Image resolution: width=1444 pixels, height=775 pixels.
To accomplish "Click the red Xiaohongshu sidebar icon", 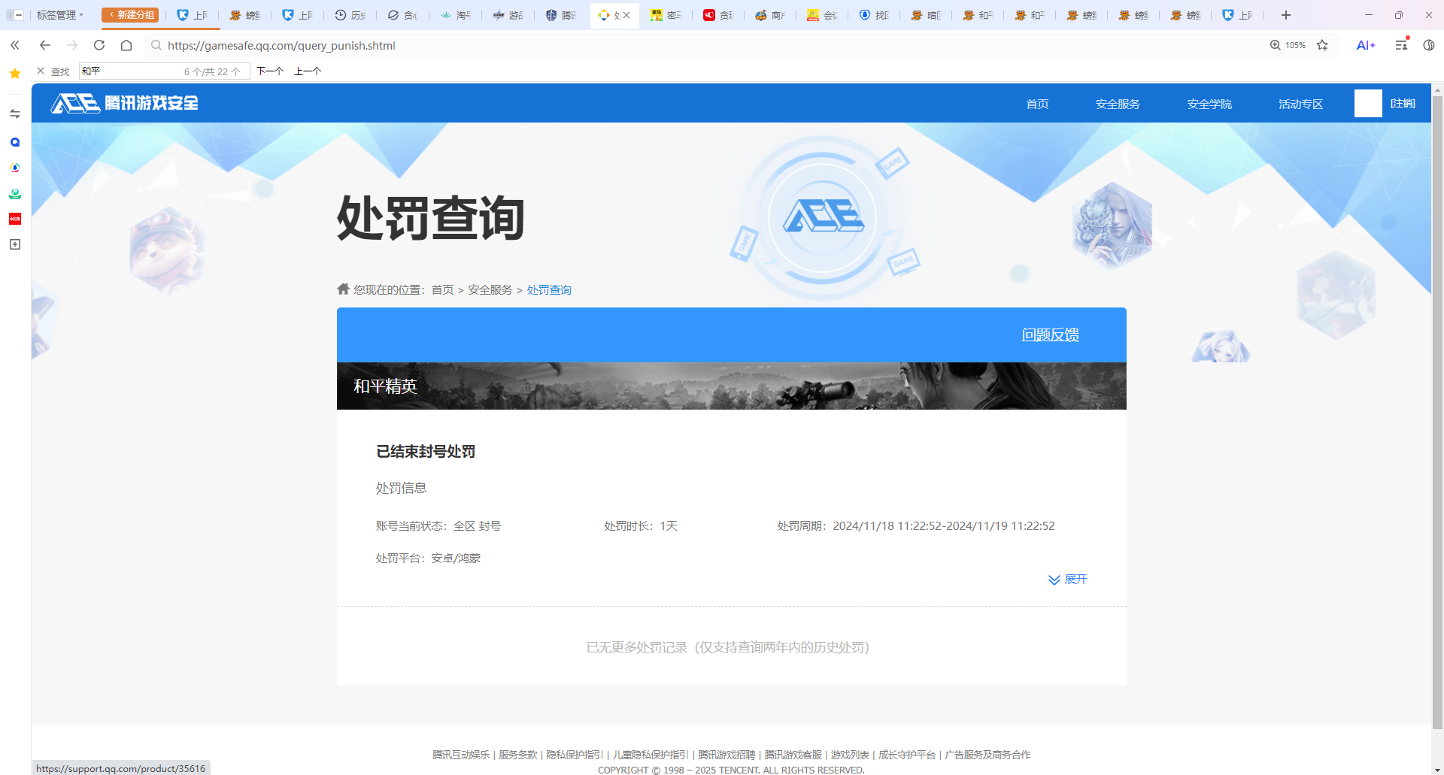I will pos(15,219).
